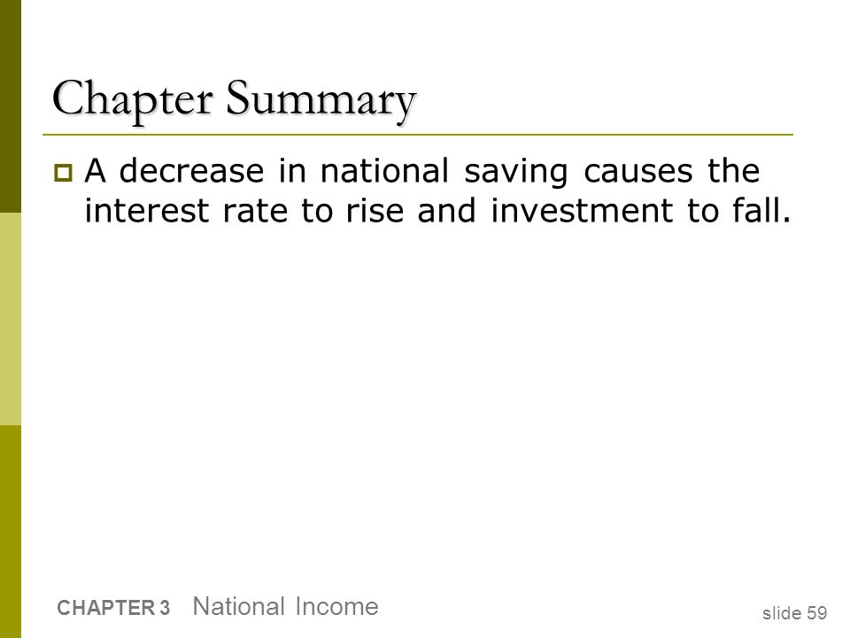Click the bright olive-green sidebar block

(x=11, y=532)
